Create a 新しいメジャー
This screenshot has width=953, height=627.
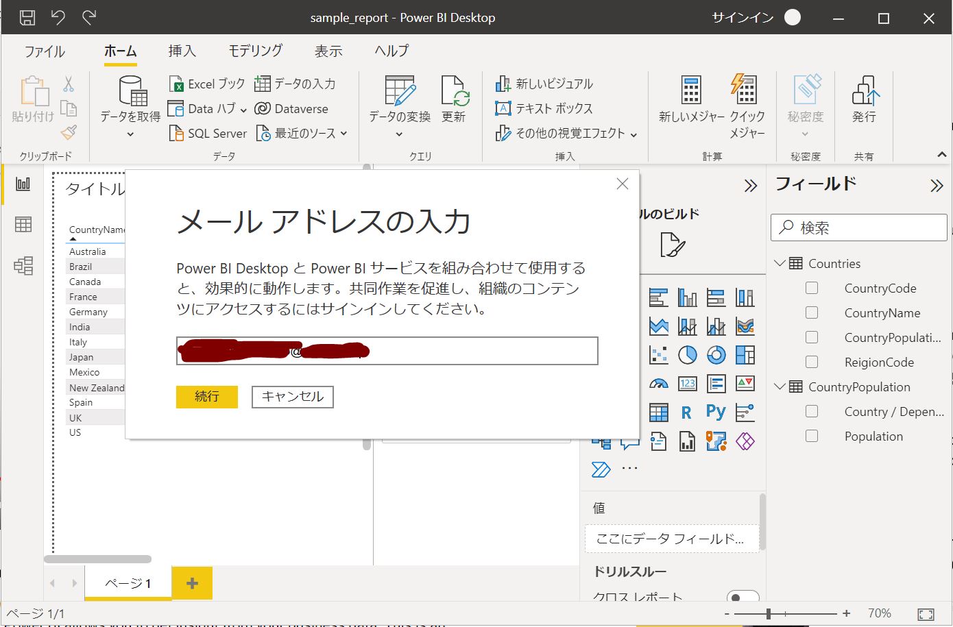coord(691,100)
